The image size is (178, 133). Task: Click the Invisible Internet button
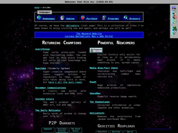click(62, 130)
